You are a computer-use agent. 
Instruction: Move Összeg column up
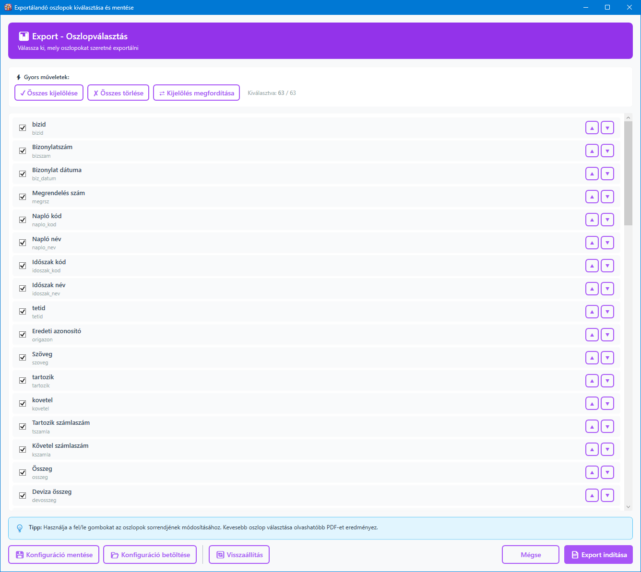[x=592, y=473]
